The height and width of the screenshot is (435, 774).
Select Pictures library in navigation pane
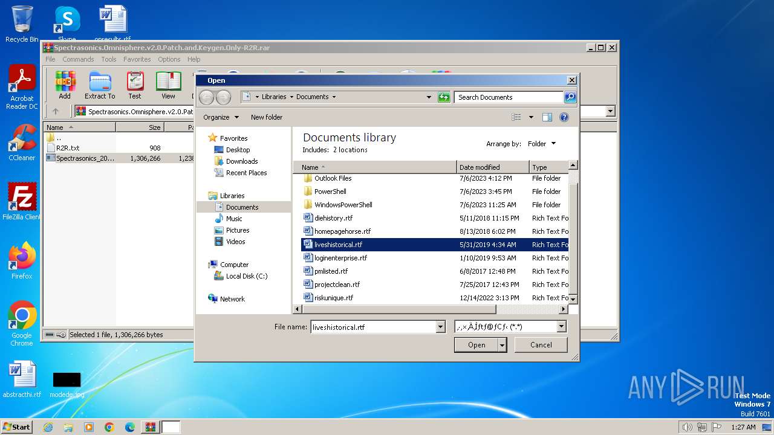[238, 230]
